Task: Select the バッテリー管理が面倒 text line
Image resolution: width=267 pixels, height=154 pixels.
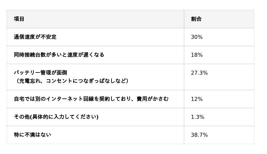Action: (40, 73)
